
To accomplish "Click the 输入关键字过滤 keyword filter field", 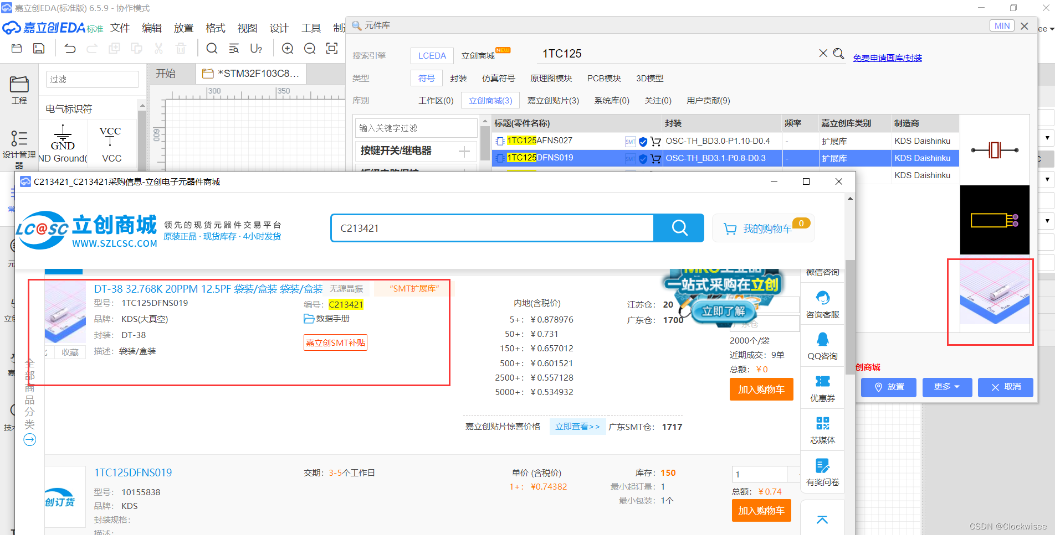I will point(416,128).
